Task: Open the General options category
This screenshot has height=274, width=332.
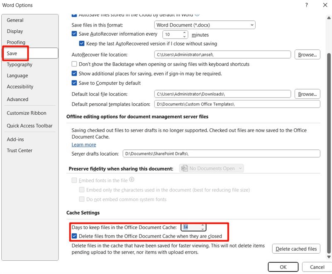Action: tap(15, 20)
